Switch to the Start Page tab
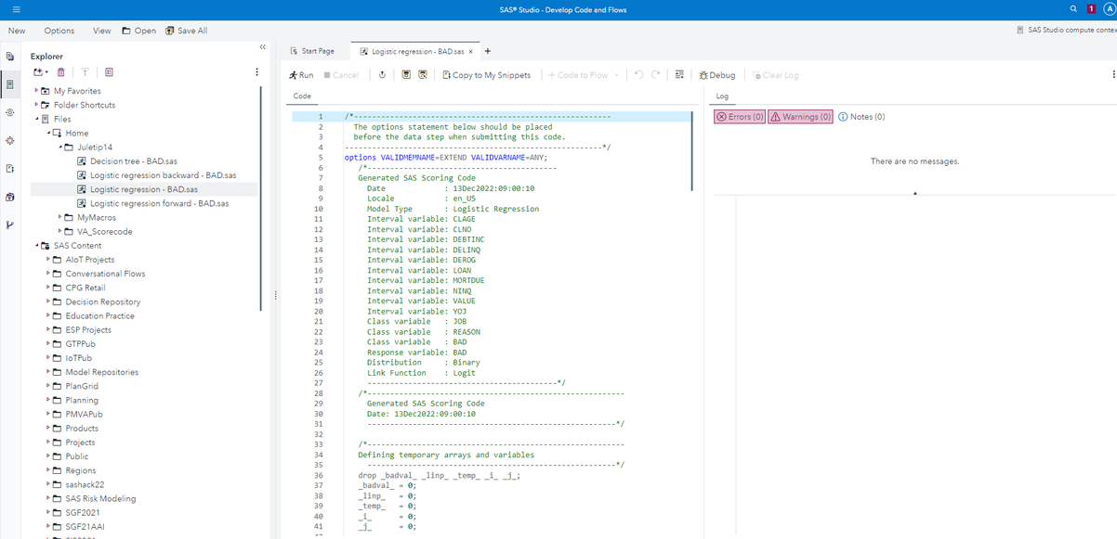 [312, 51]
